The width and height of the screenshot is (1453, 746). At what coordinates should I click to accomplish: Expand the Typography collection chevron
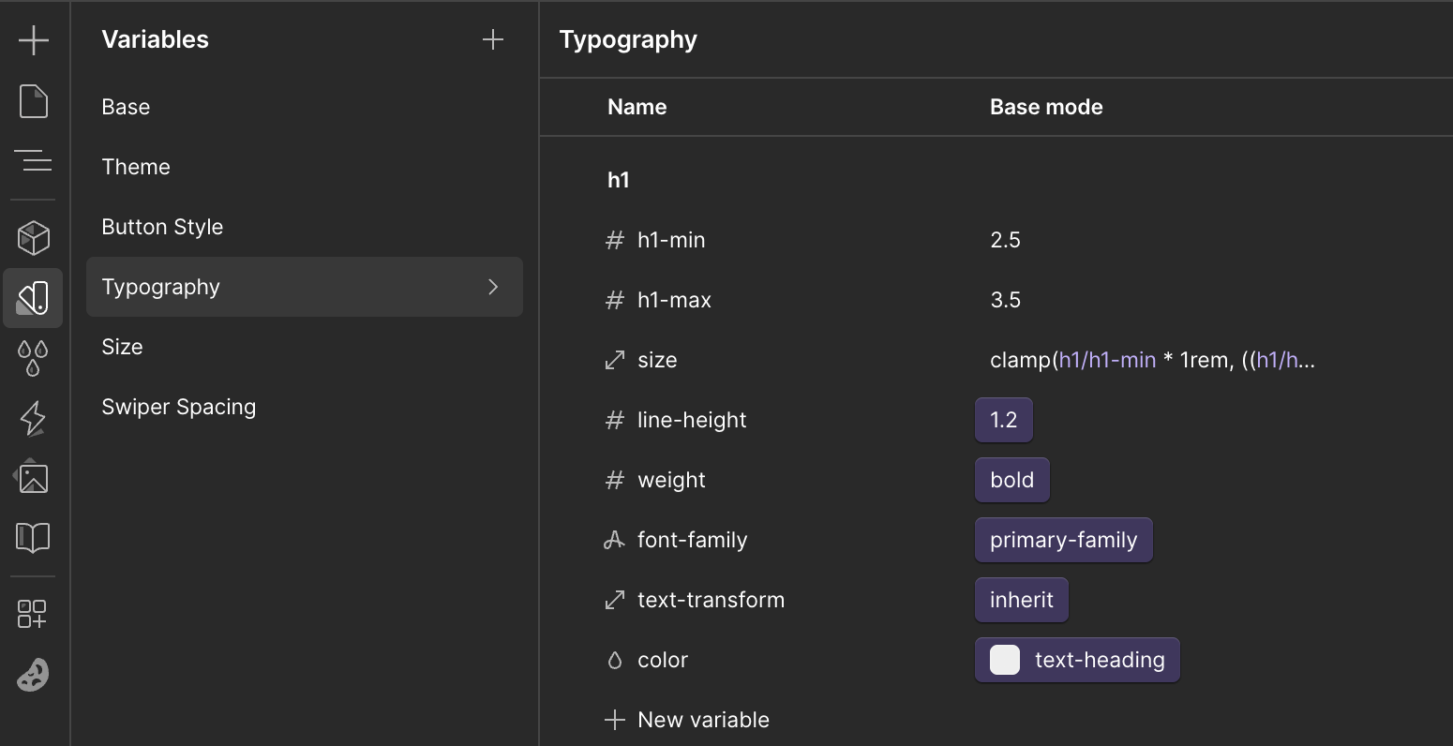tap(493, 287)
